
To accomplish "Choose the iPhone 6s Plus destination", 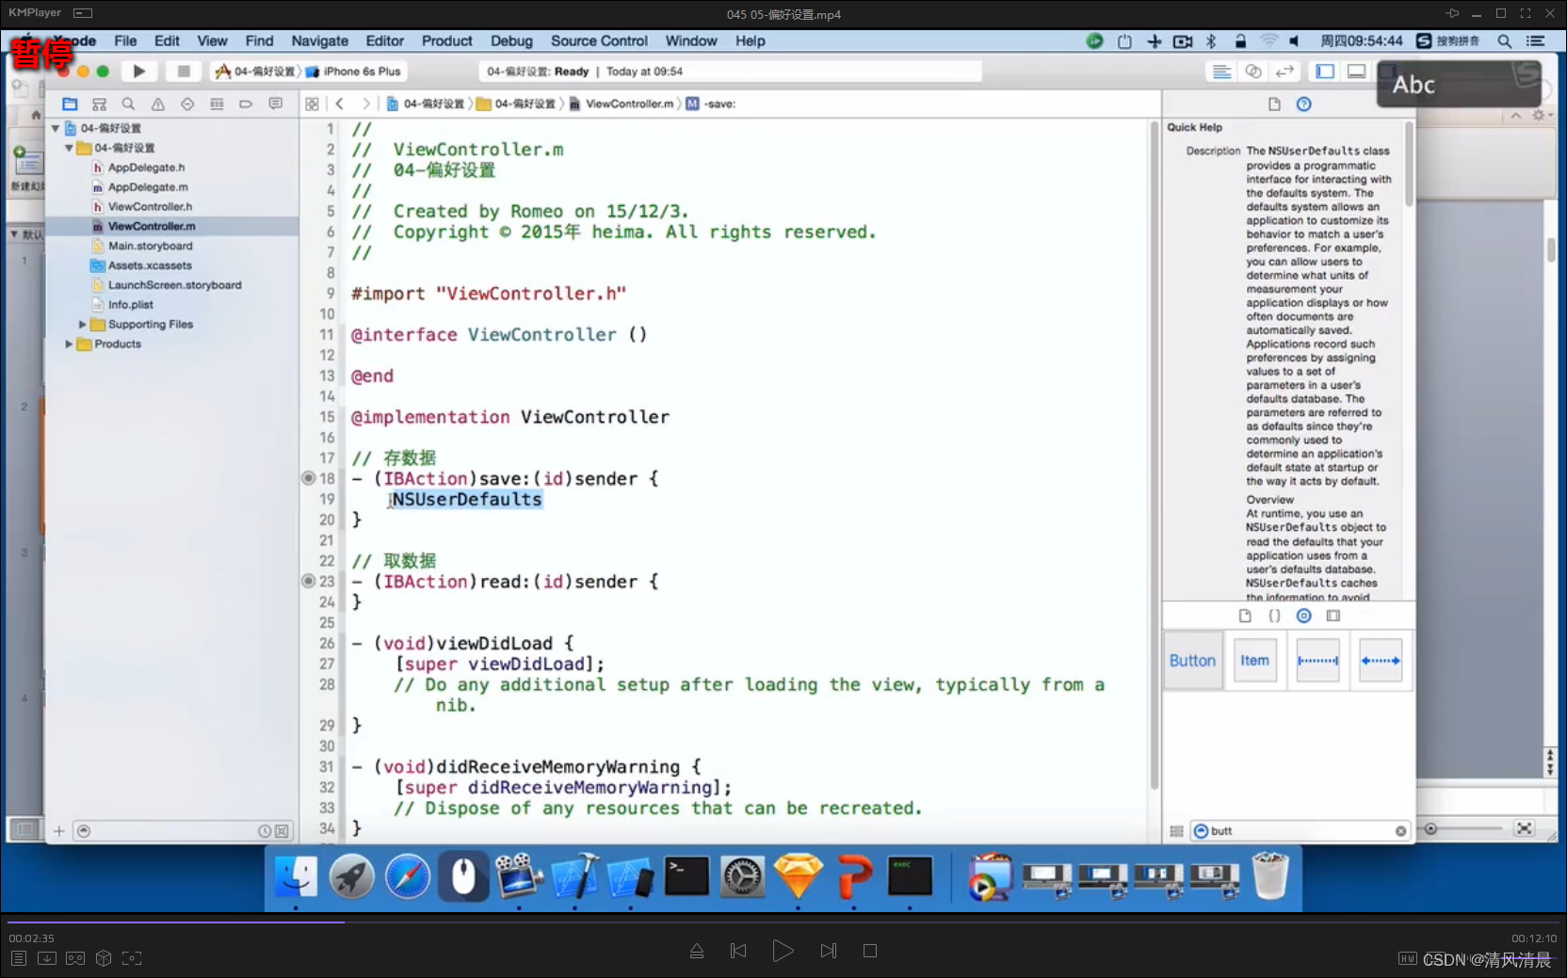I will pyautogui.click(x=353, y=72).
